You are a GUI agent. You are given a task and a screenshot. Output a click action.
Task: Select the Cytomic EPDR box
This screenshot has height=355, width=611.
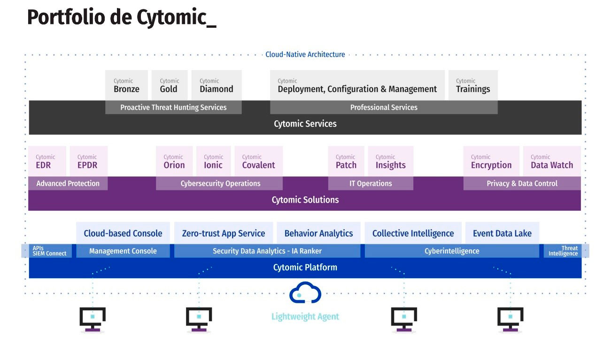coord(89,161)
